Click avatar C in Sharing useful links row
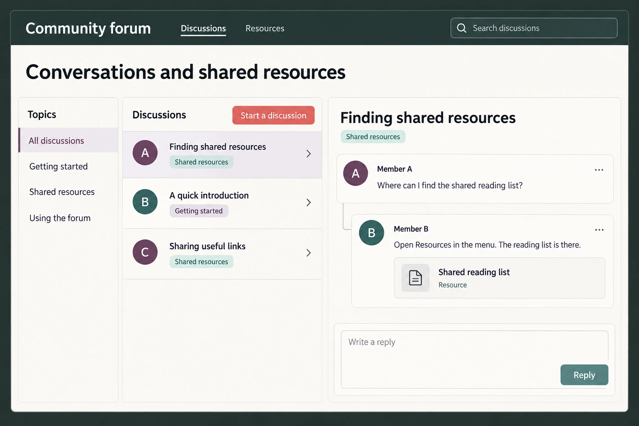This screenshot has height=426, width=639. pyautogui.click(x=145, y=252)
